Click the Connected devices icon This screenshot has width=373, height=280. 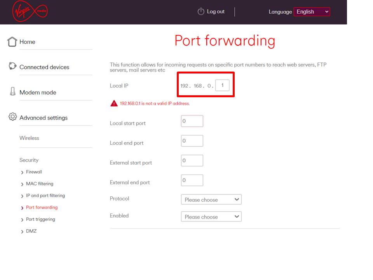point(12,66)
